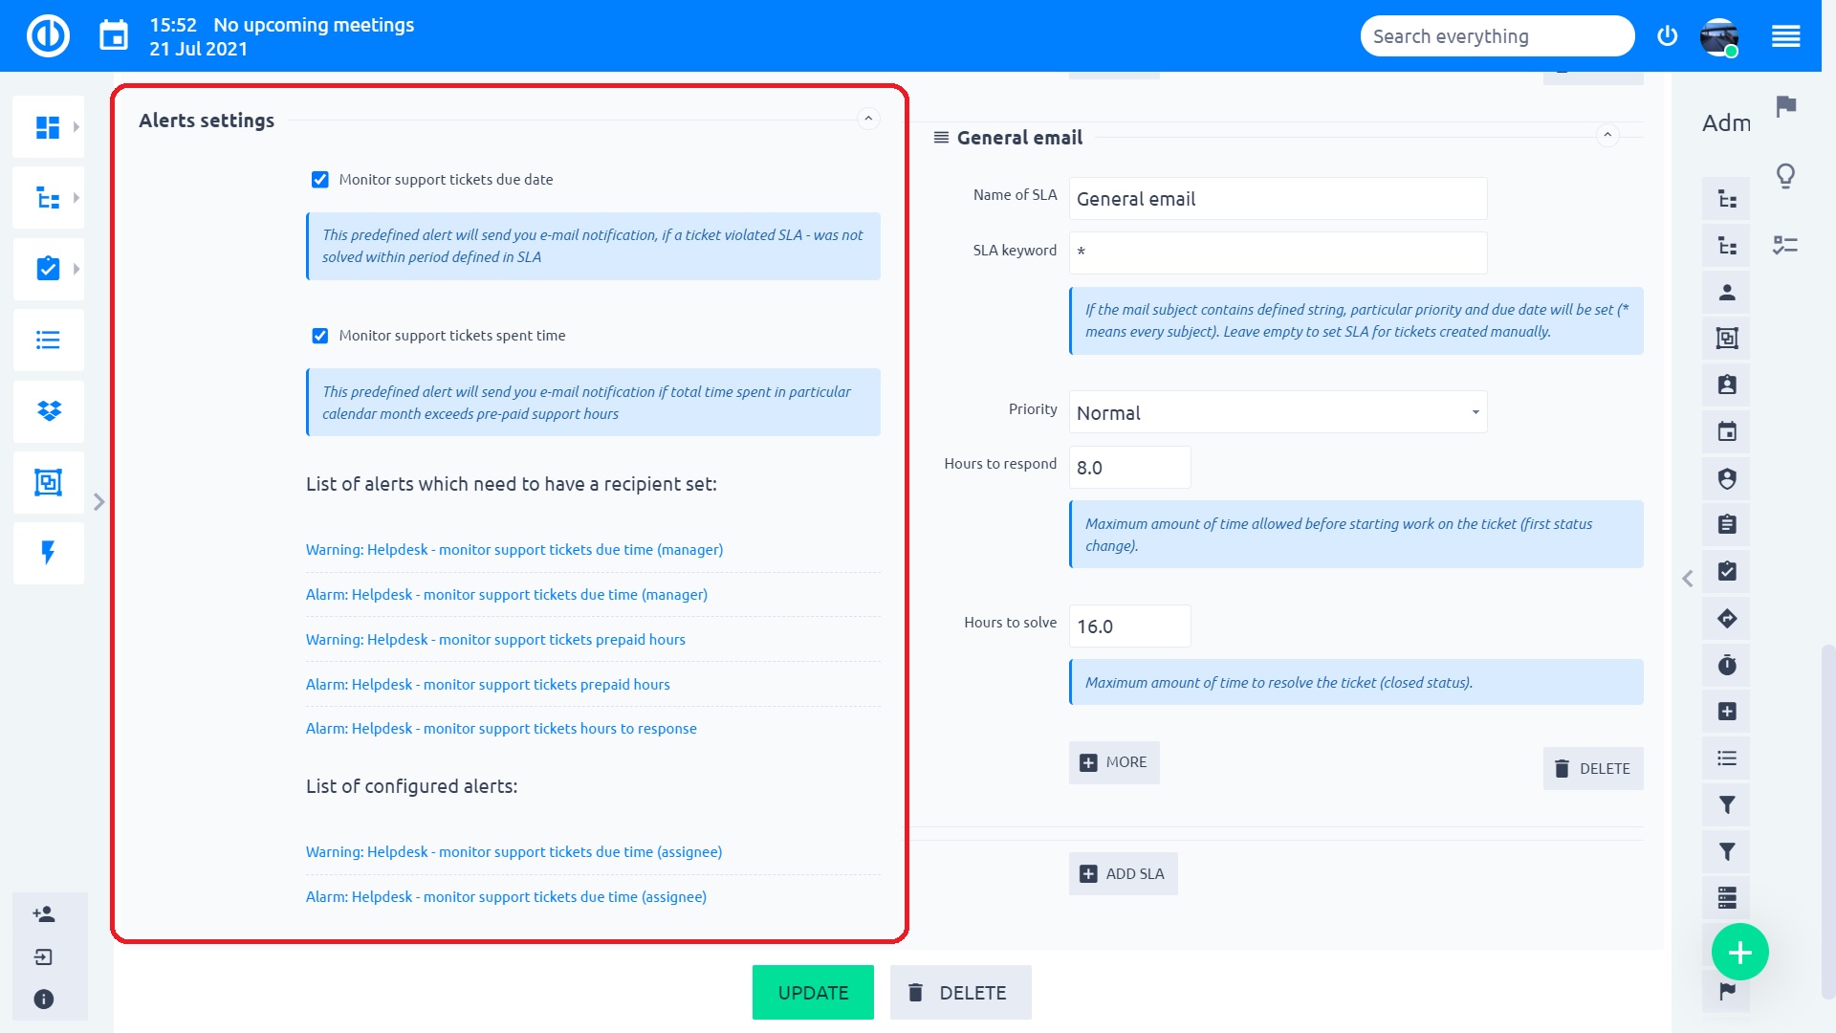Screen dimensions: 1836x1033
Task: Open Alarm monitor due time (manager) alert
Action: pos(507,595)
